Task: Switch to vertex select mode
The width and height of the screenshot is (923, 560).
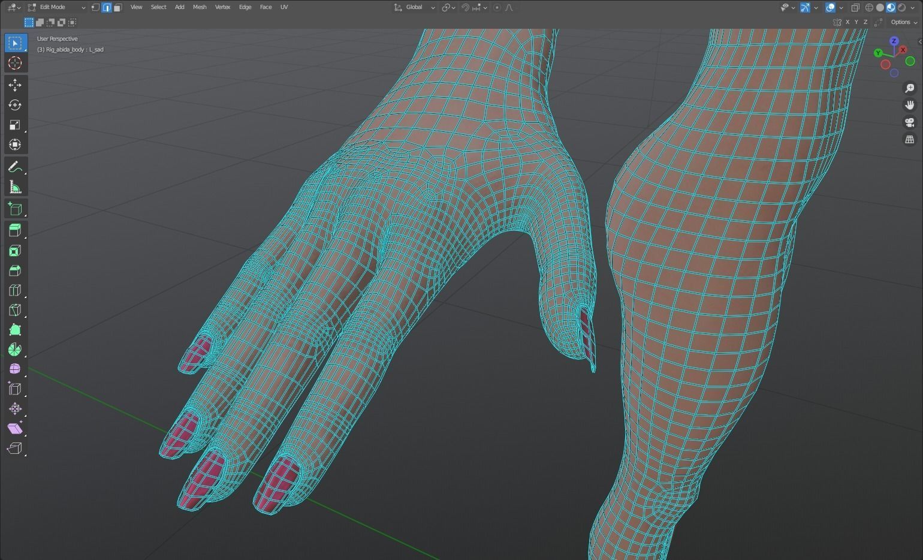Action: pos(95,7)
